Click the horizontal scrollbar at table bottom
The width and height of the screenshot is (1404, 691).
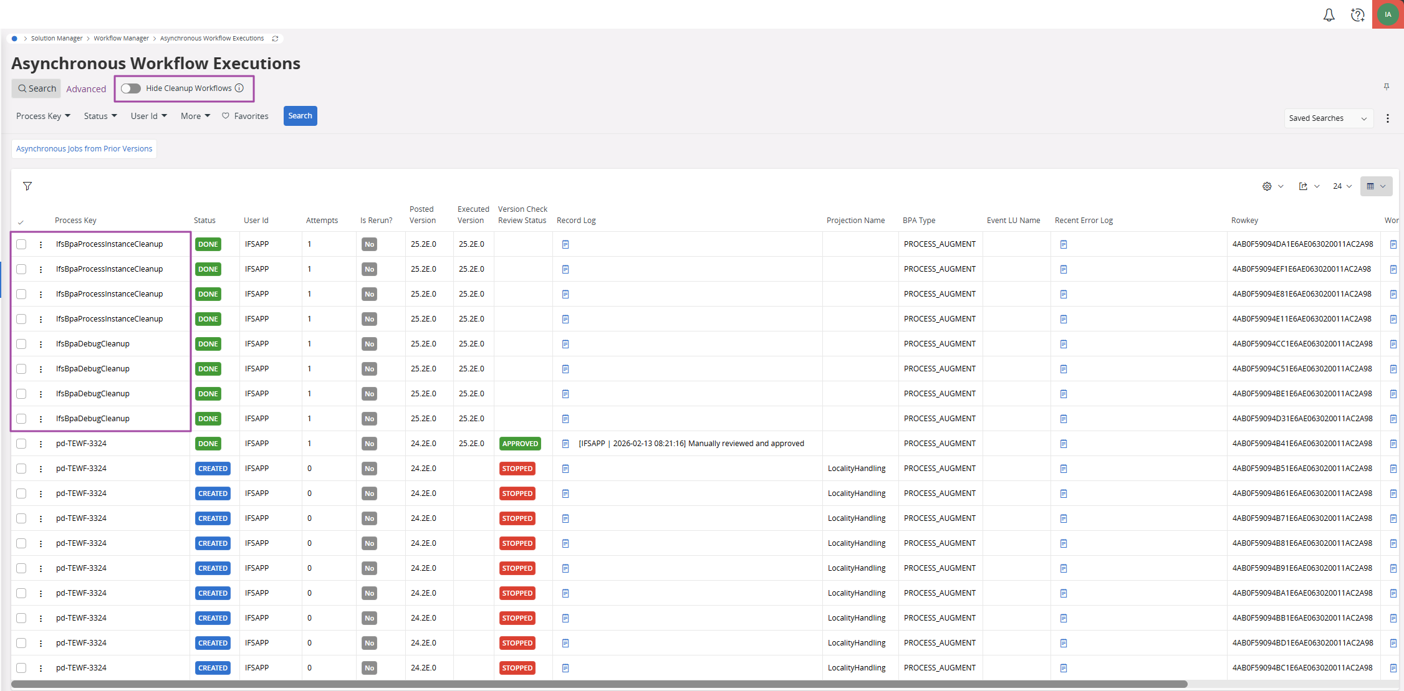click(599, 684)
